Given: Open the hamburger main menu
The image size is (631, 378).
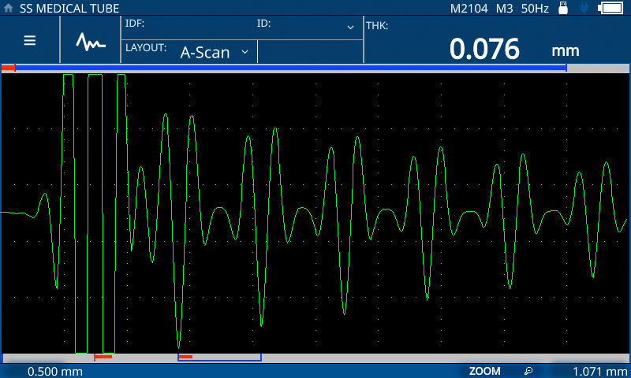Looking at the screenshot, I should tap(29, 41).
